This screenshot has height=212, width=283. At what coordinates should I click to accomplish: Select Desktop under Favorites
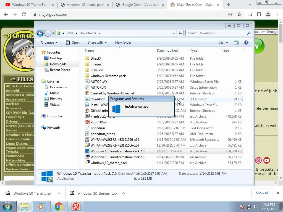[56, 58]
